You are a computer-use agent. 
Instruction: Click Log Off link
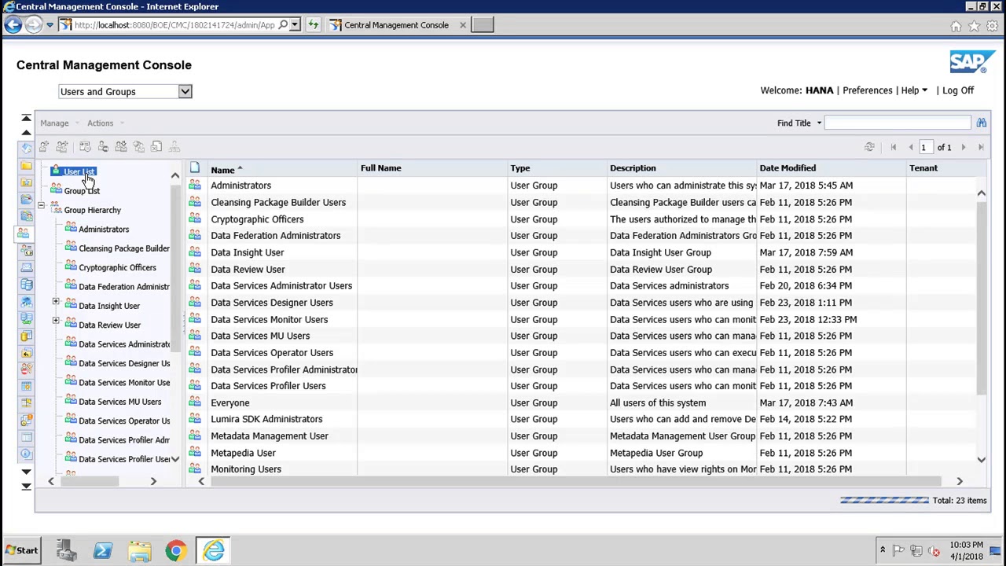[x=958, y=90]
